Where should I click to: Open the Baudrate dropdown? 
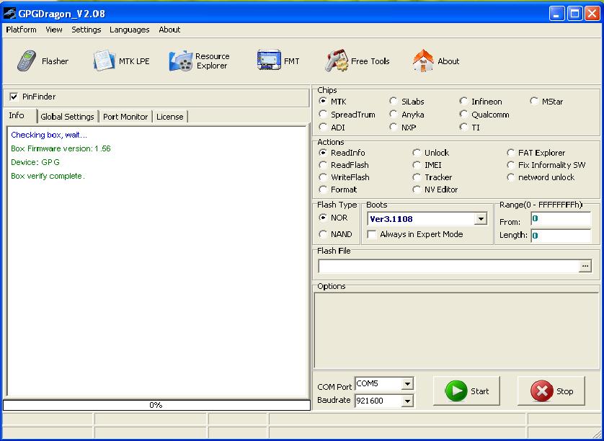tap(407, 401)
